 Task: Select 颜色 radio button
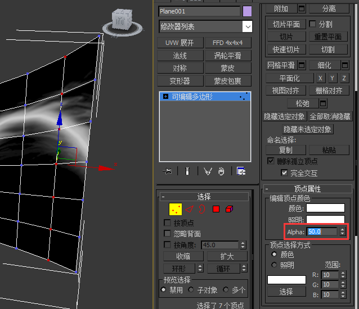pyautogui.click(x=274, y=254)
